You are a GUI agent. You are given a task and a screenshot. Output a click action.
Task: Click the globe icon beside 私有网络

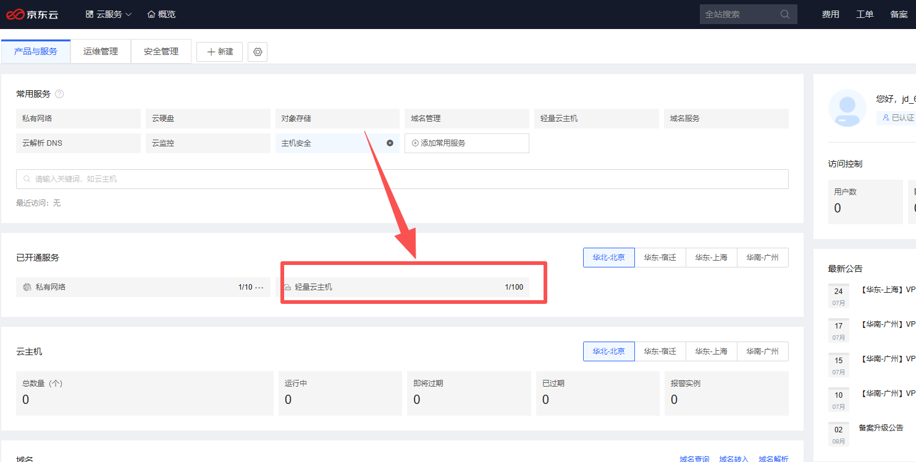tap(27, 287)
